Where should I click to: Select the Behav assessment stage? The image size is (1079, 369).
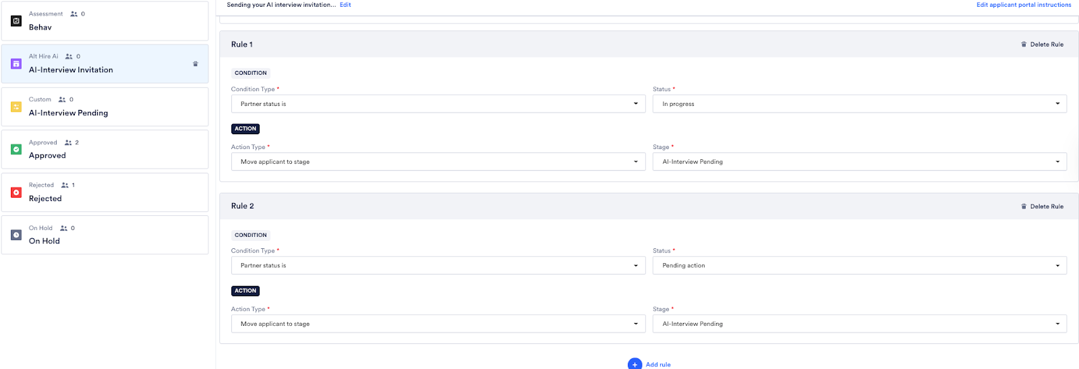(x=105, y=21)
